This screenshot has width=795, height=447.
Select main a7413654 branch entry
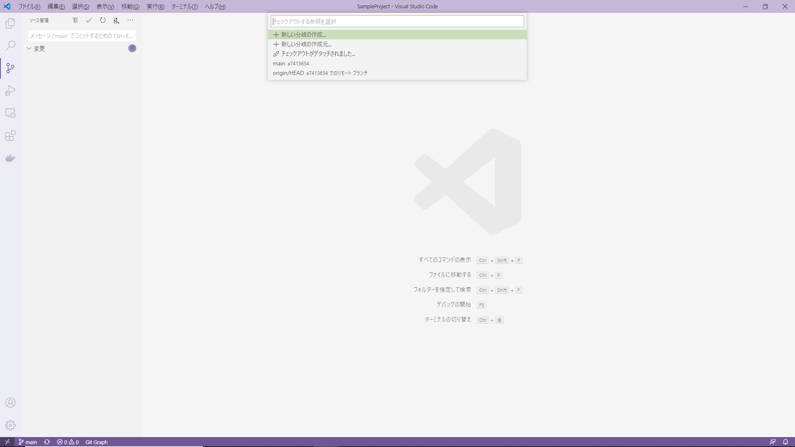pyautogui.click(x=397, y=63)
